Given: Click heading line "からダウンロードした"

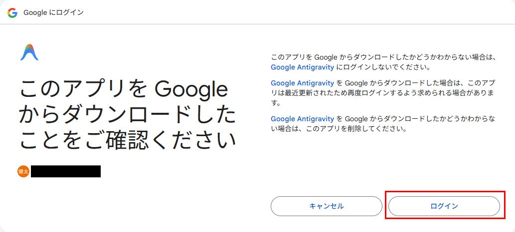Looking at the screenshot, I should pyautogui.click(x=127, y=116).
